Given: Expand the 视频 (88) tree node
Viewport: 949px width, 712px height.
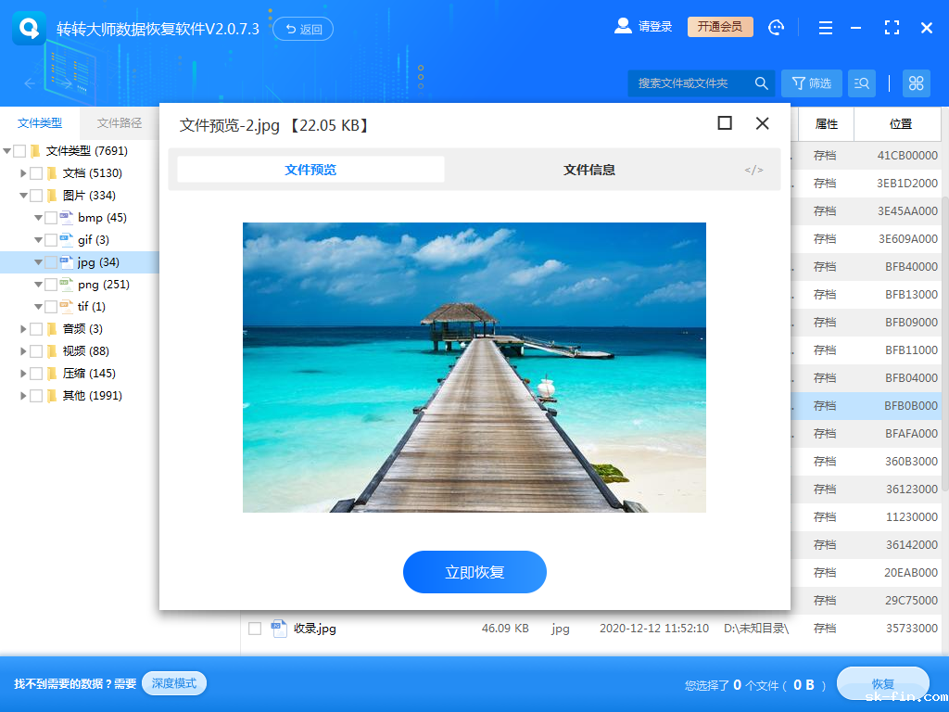Looking at the screenshot, I should pyautogui.click(x=23, y=350).
